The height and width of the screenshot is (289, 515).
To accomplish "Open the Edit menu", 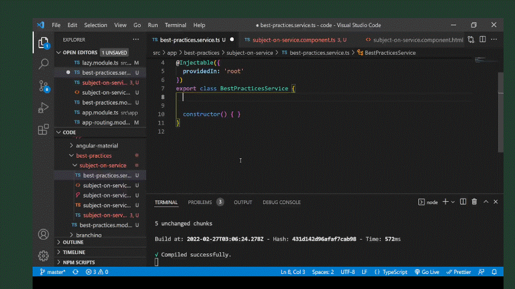I will tap(72, 25).
